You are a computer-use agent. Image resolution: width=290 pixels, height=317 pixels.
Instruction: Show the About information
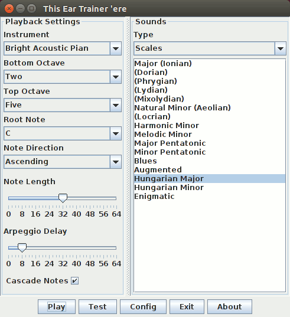click(230, 307)
